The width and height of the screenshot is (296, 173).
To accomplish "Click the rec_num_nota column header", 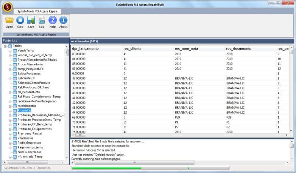I will point(186,48).
